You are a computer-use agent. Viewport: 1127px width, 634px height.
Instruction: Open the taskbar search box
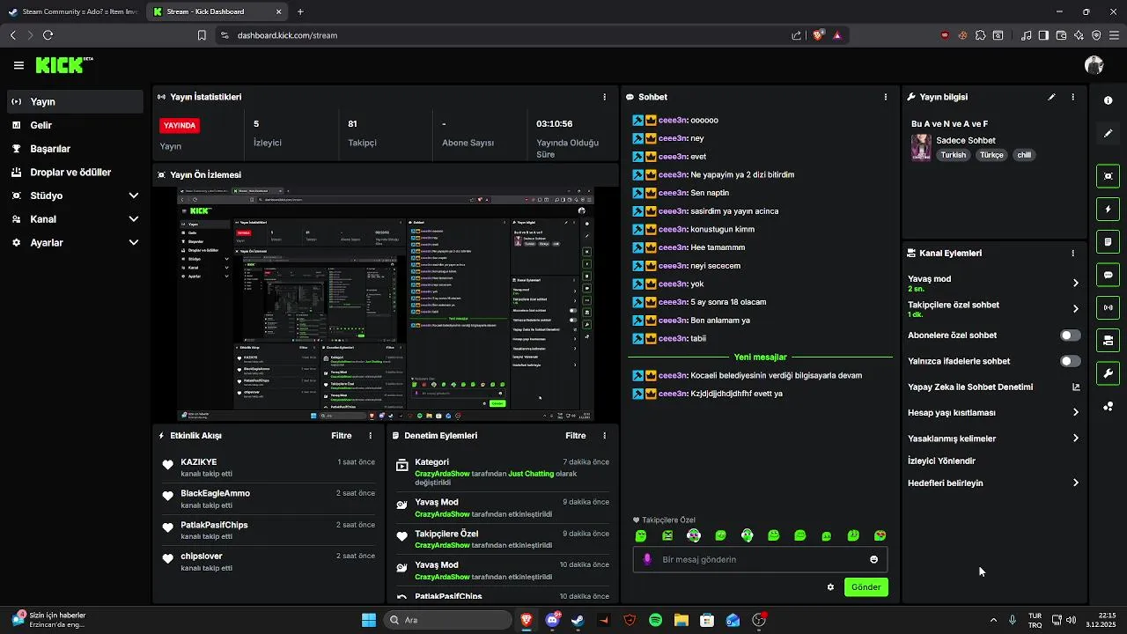tap(448, 620)
